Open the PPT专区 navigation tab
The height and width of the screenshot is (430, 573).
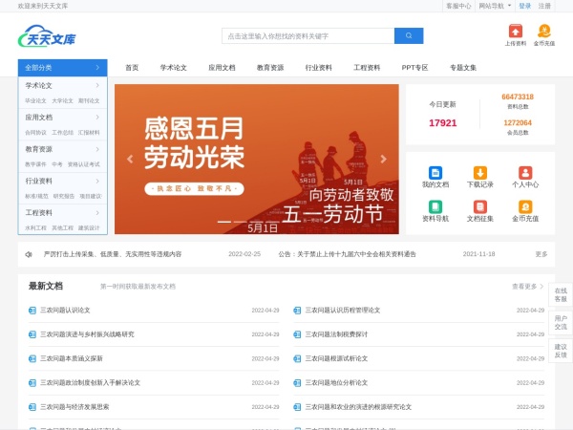point(414,68)
